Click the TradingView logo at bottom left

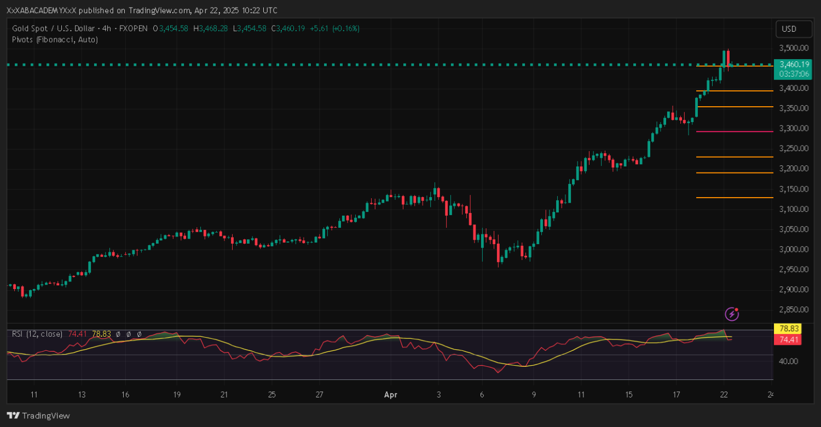38,416
